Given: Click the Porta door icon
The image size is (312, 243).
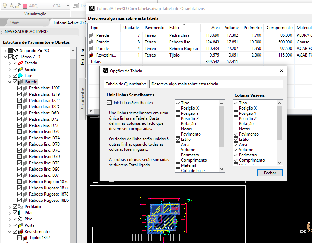Looking at the screenshot, I should [20, 225].
